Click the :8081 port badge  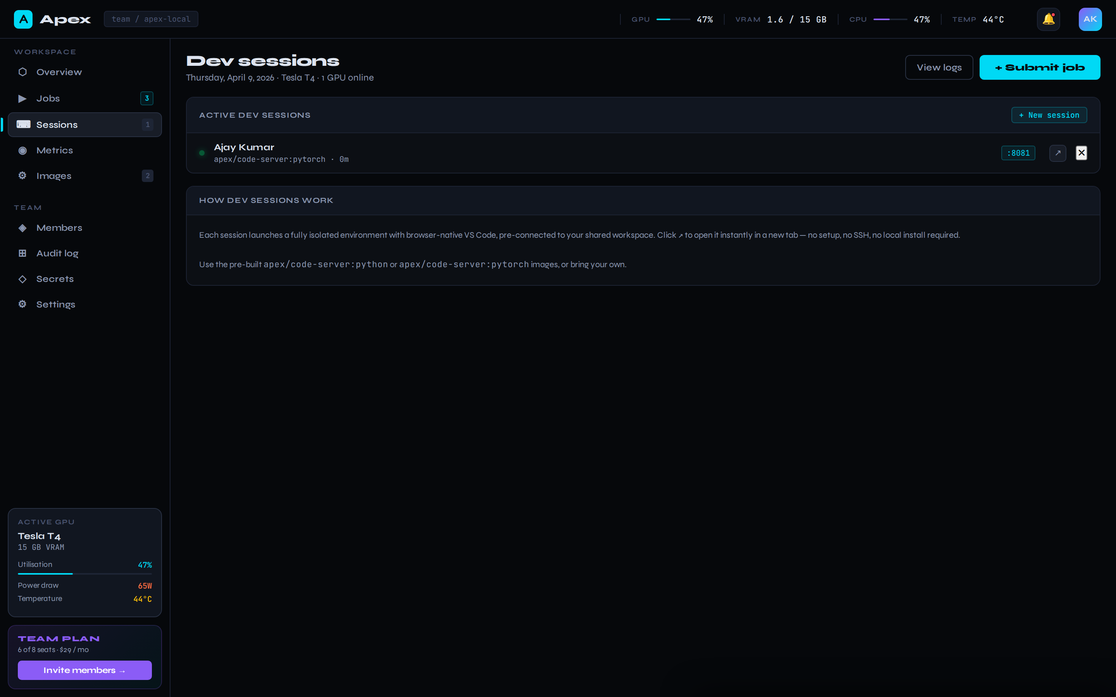(x=1018, y=153)
